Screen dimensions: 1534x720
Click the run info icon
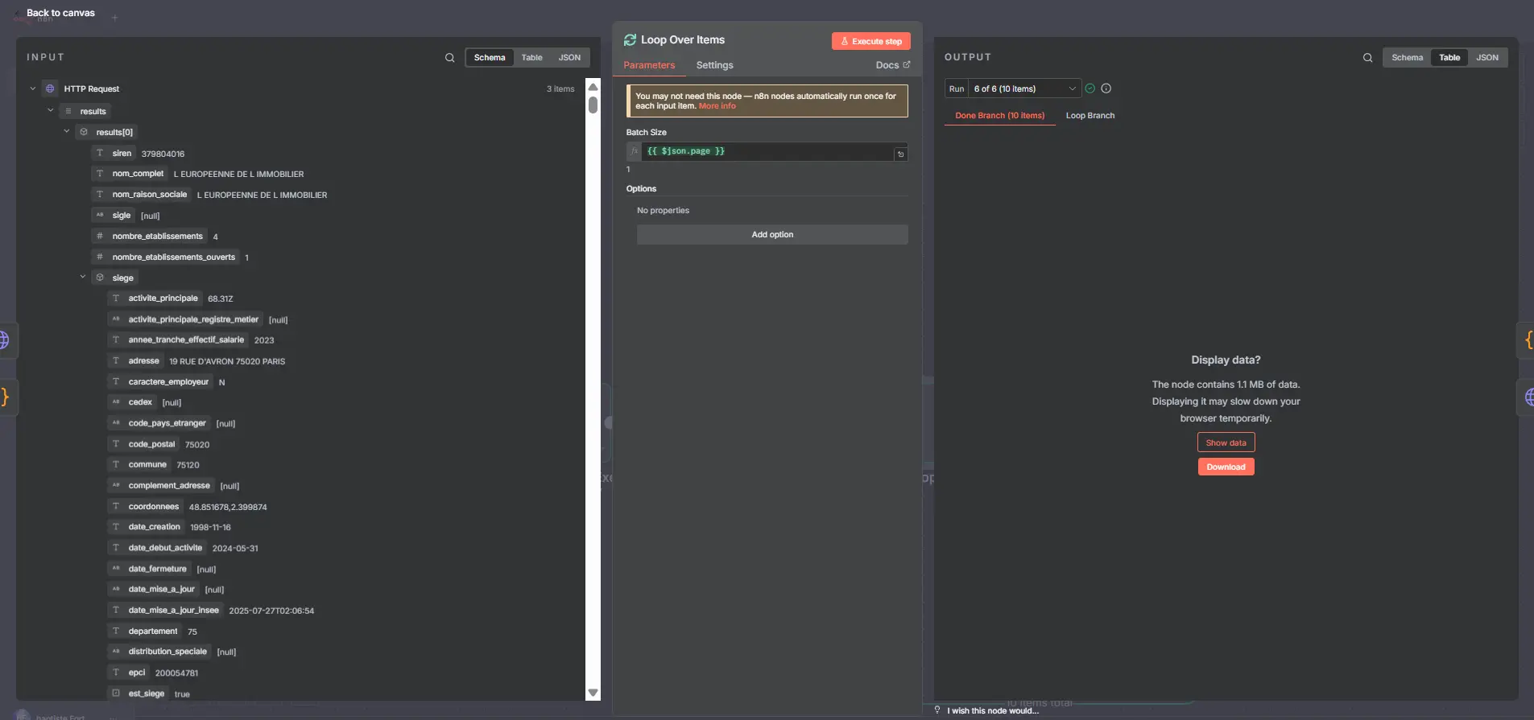click(x=1106, y=88)
